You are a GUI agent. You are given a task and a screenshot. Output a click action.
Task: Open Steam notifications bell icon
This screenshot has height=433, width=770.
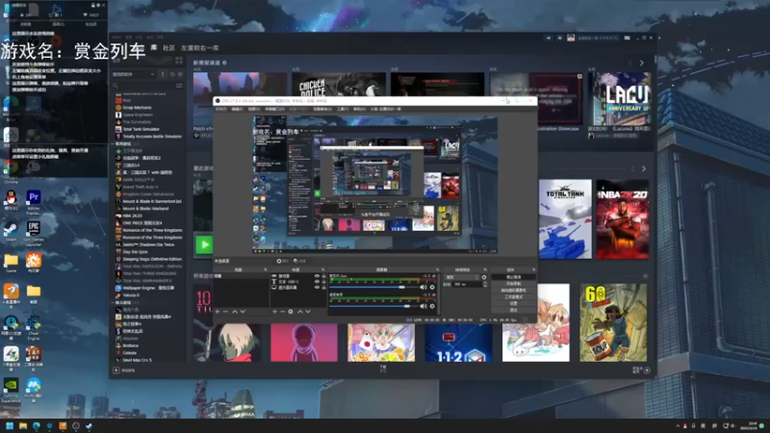tap(559, 38)
